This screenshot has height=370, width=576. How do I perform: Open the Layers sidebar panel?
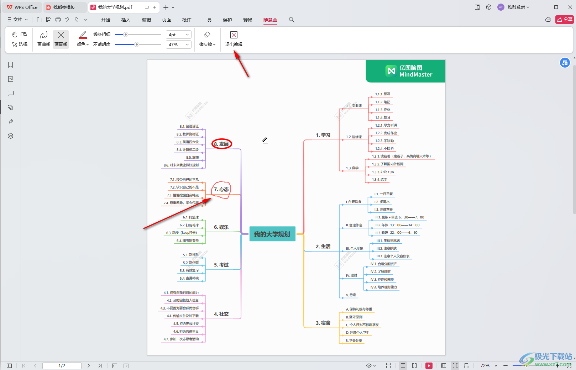(11, 136)
